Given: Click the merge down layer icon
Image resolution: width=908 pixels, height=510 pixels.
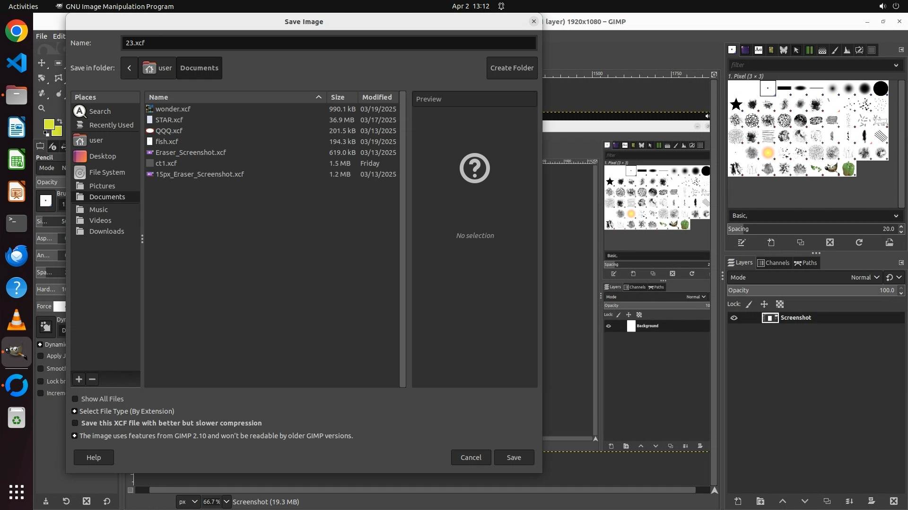Looking at the screenshot, I should pos(849,501).
